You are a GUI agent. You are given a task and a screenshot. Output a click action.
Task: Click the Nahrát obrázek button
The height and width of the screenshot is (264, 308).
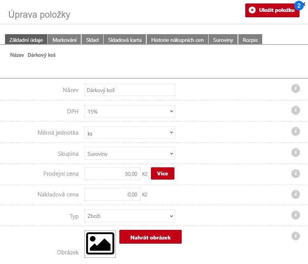tap(150, 237)
